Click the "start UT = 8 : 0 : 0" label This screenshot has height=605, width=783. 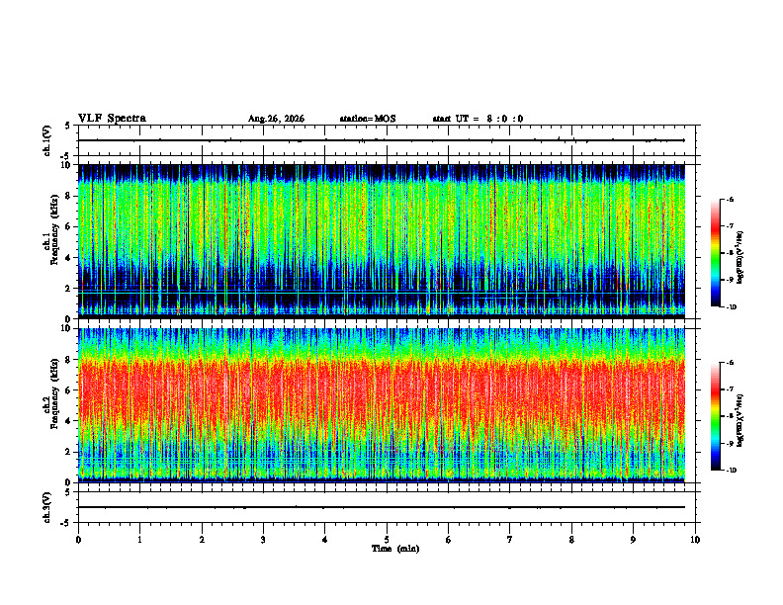click(478, 119)
